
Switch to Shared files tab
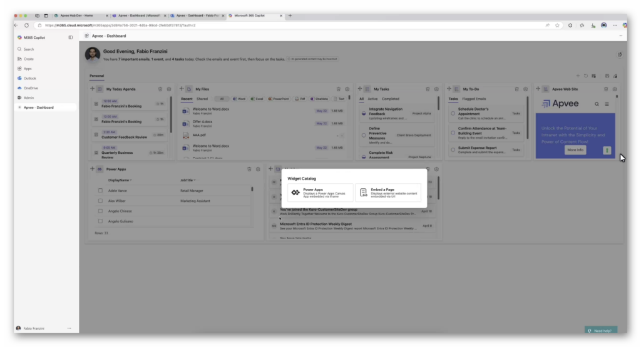click(x=202, y=99)
